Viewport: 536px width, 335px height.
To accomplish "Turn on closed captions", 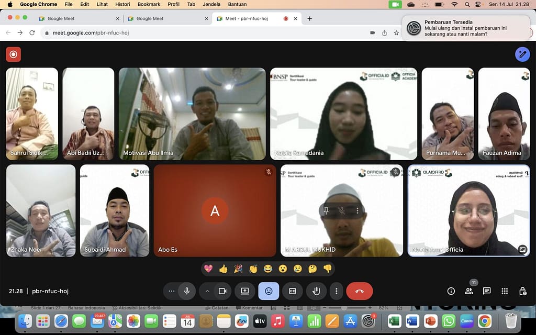I will tap(293, 291).
